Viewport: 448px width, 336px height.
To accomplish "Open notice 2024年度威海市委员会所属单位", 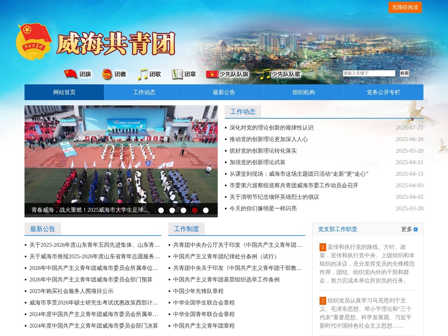I will click(94, 314).
